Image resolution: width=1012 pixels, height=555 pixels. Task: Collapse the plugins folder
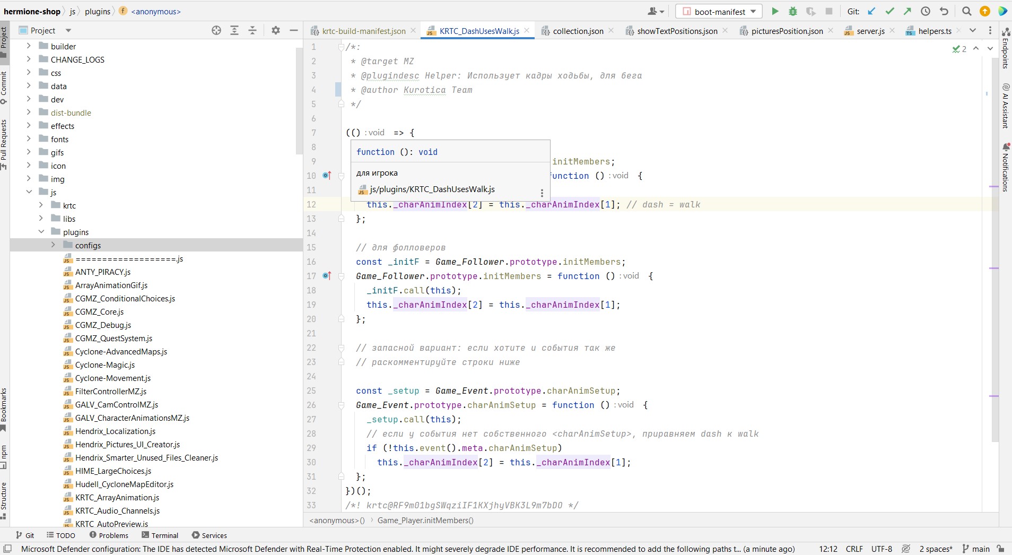[x=41, y=232]
